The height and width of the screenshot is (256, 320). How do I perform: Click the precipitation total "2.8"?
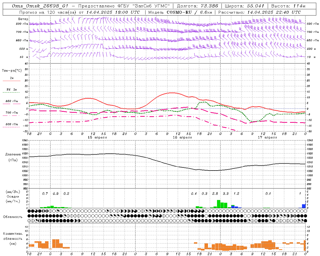click(x=215, y=194)
